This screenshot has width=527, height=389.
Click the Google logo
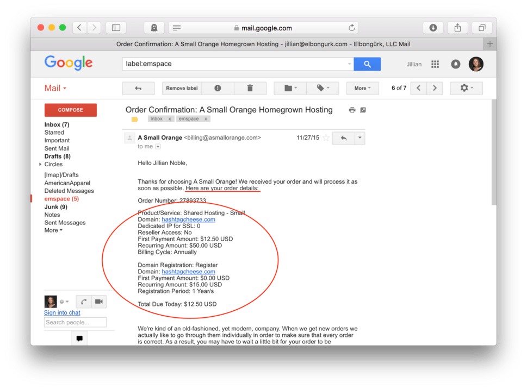tap(69, 63)
